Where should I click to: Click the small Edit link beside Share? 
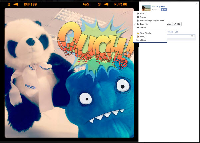[177, 32]
